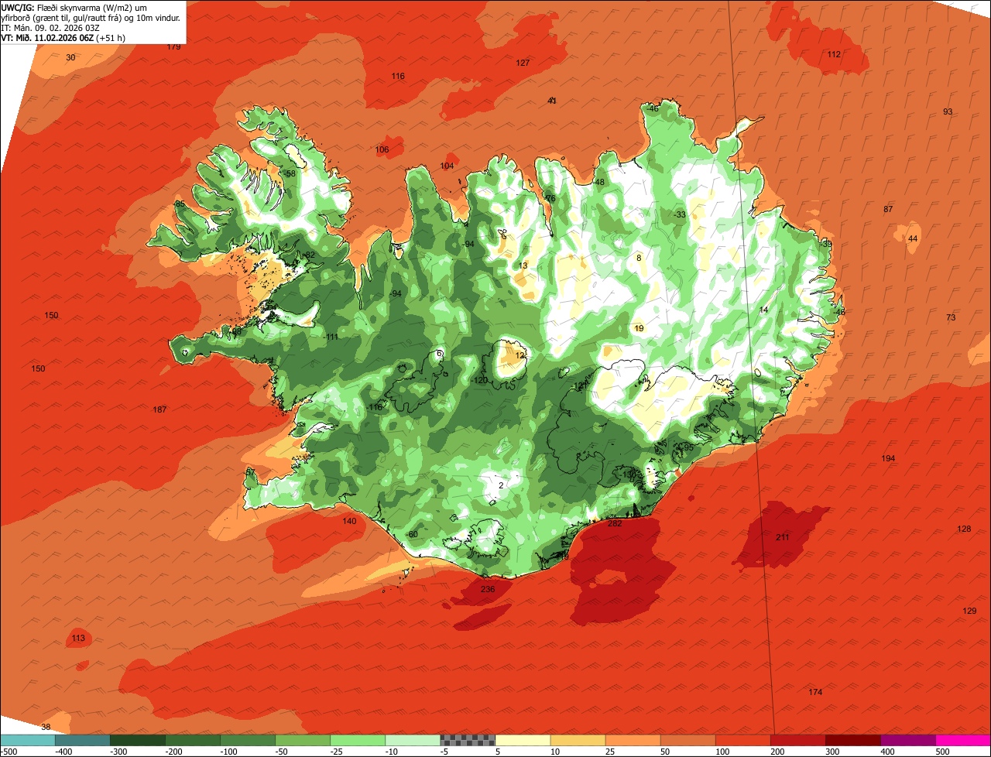
Task: Click the map value 73 in the eastern sea
Action: (951, 317)
